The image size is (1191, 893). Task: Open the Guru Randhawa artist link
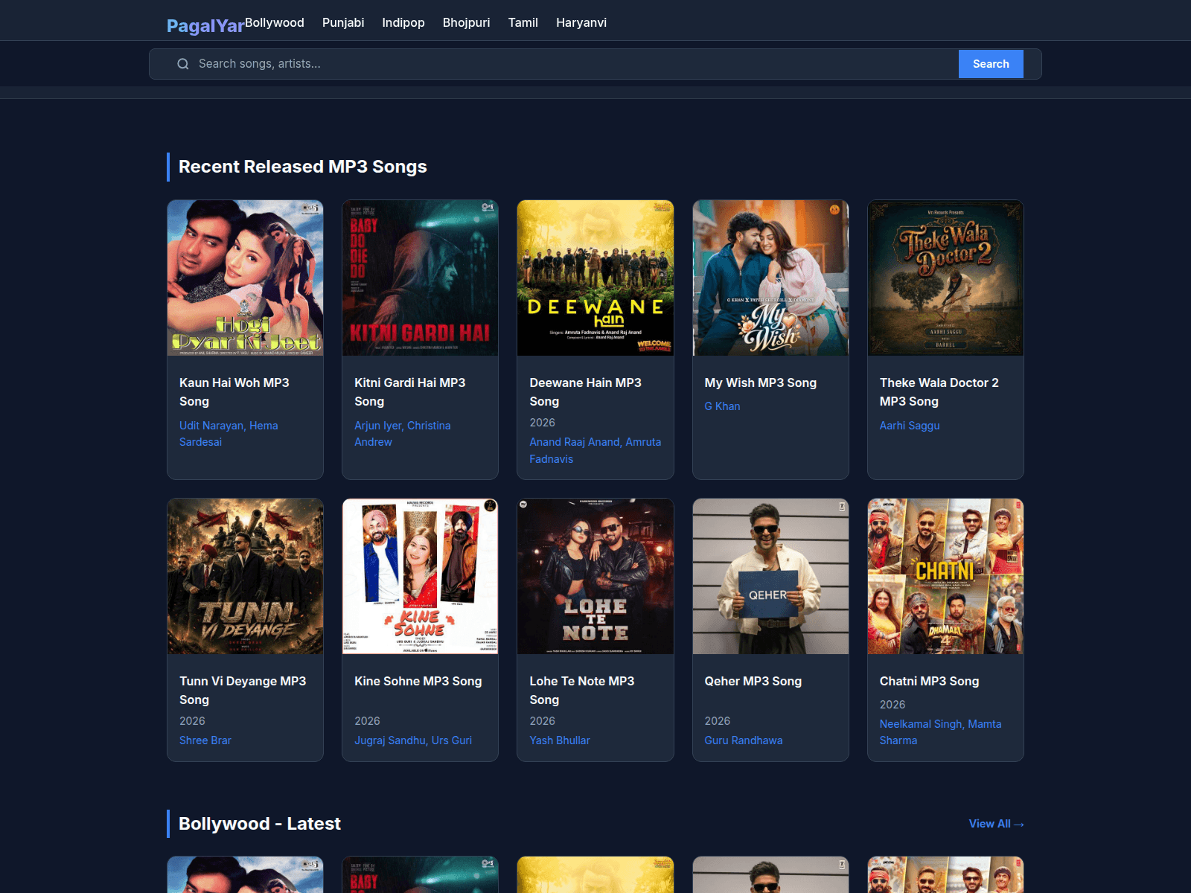tap(744, 740)
